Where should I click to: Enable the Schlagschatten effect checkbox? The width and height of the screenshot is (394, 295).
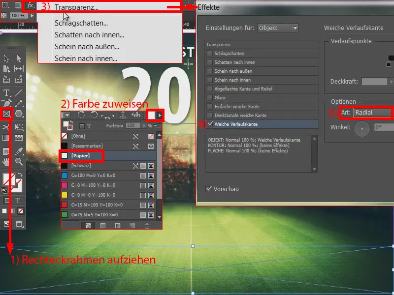tap(210, 53)
